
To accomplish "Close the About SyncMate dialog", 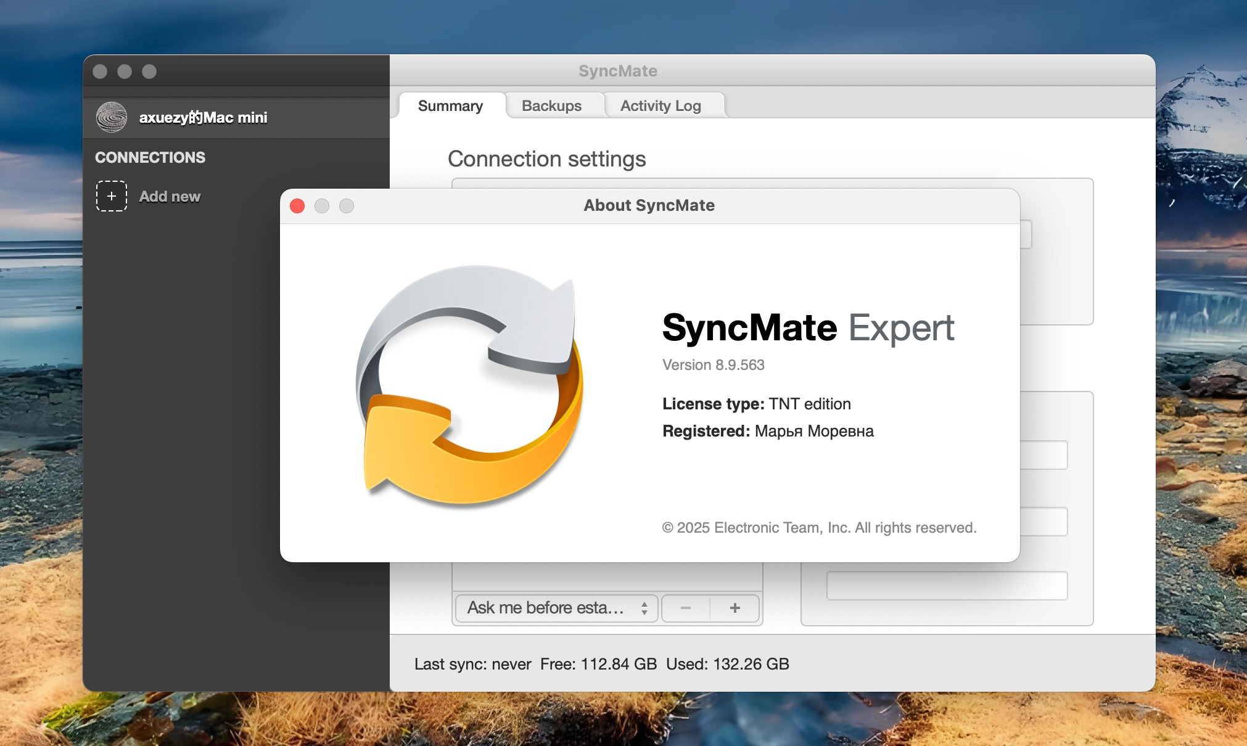I will 297,206.
